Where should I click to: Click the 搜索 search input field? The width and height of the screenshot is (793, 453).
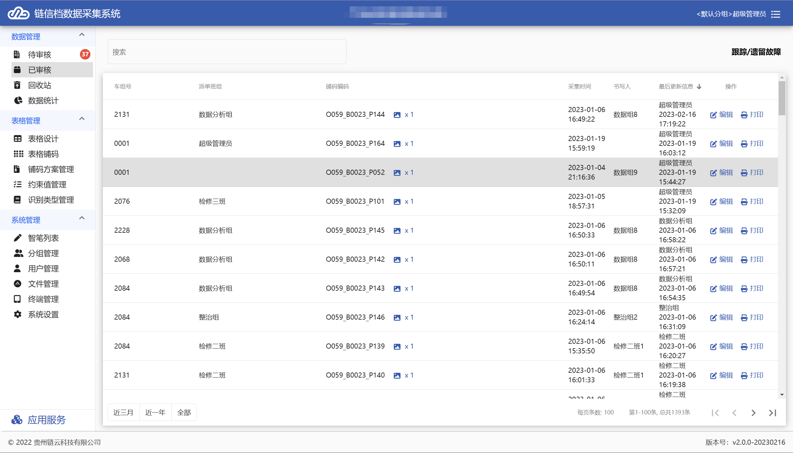227,52
